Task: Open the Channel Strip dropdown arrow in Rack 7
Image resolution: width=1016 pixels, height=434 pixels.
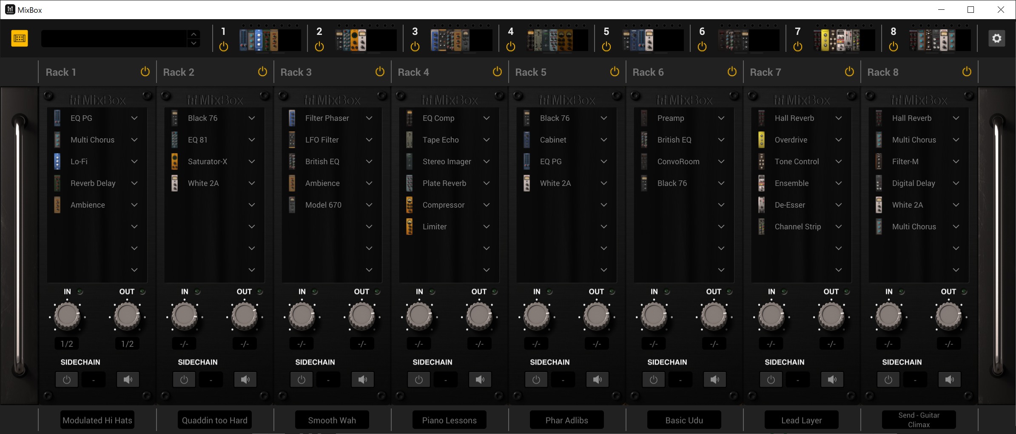Action: (x=839, y=226)
